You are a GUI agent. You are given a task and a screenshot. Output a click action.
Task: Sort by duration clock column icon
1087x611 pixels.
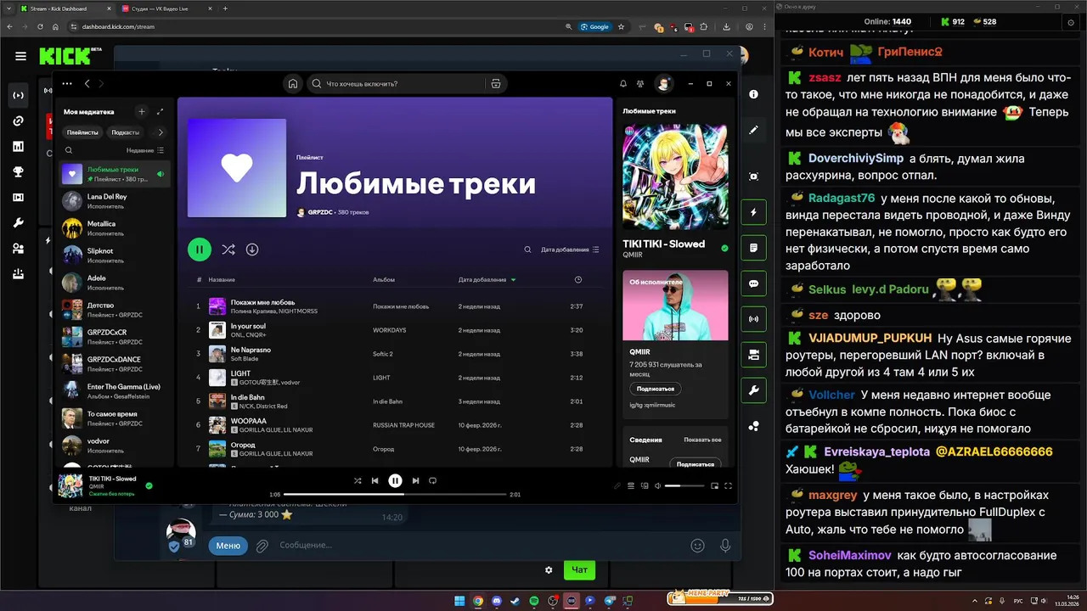(578, 279)
